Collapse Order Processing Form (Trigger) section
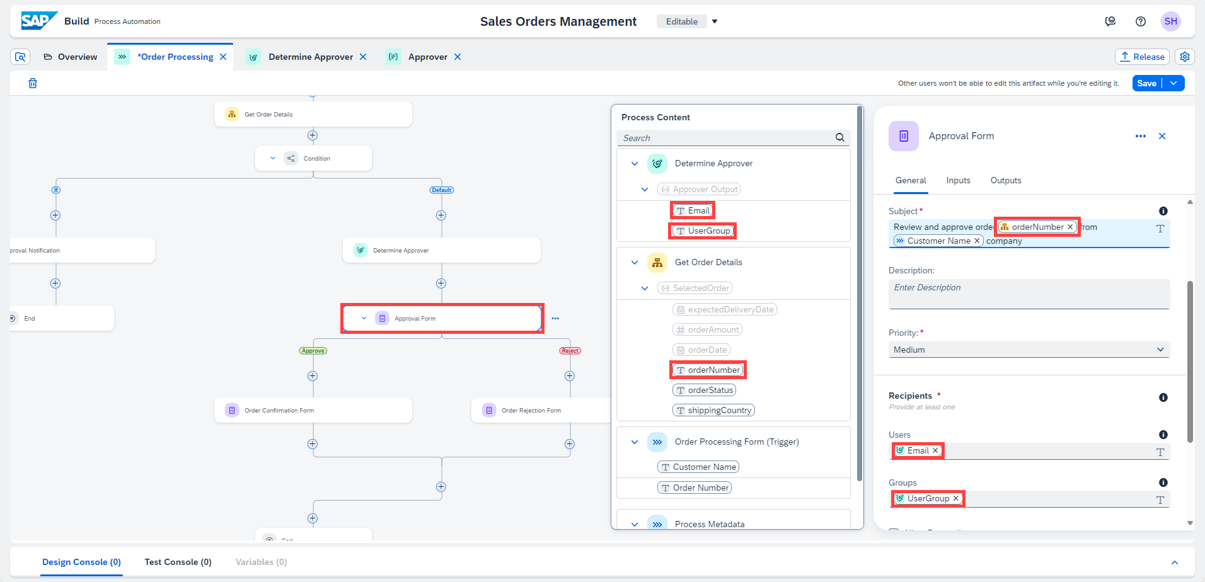This screenshot has height=582, width=1205. click(x=635, y=442)
